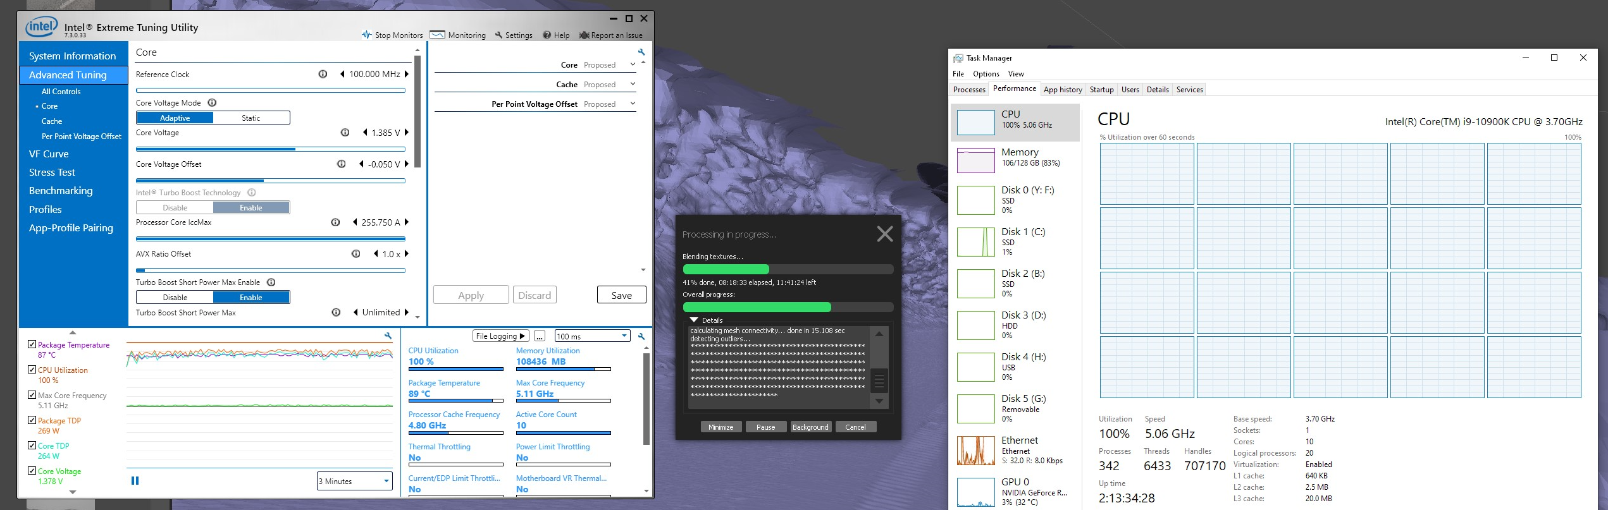Open Monitoring view in Intel XTU toolbar

[x=458, y=35]
